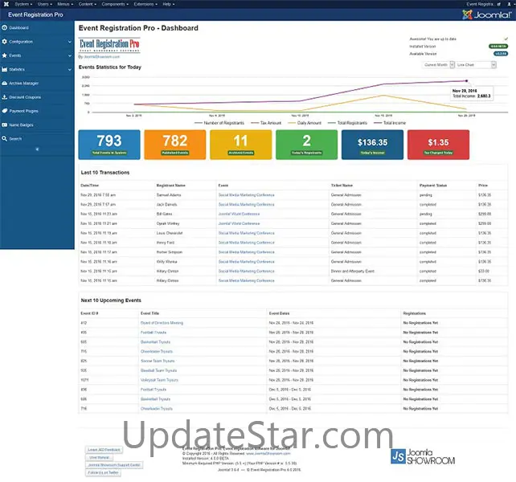Click the Event Registration Pro logo image

point(109,45)
